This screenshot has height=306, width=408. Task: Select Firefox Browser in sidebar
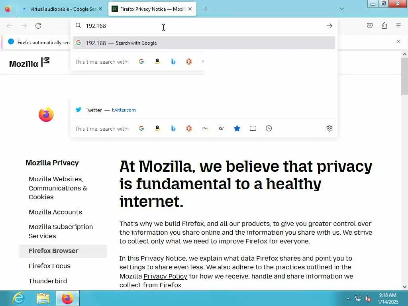63,251
